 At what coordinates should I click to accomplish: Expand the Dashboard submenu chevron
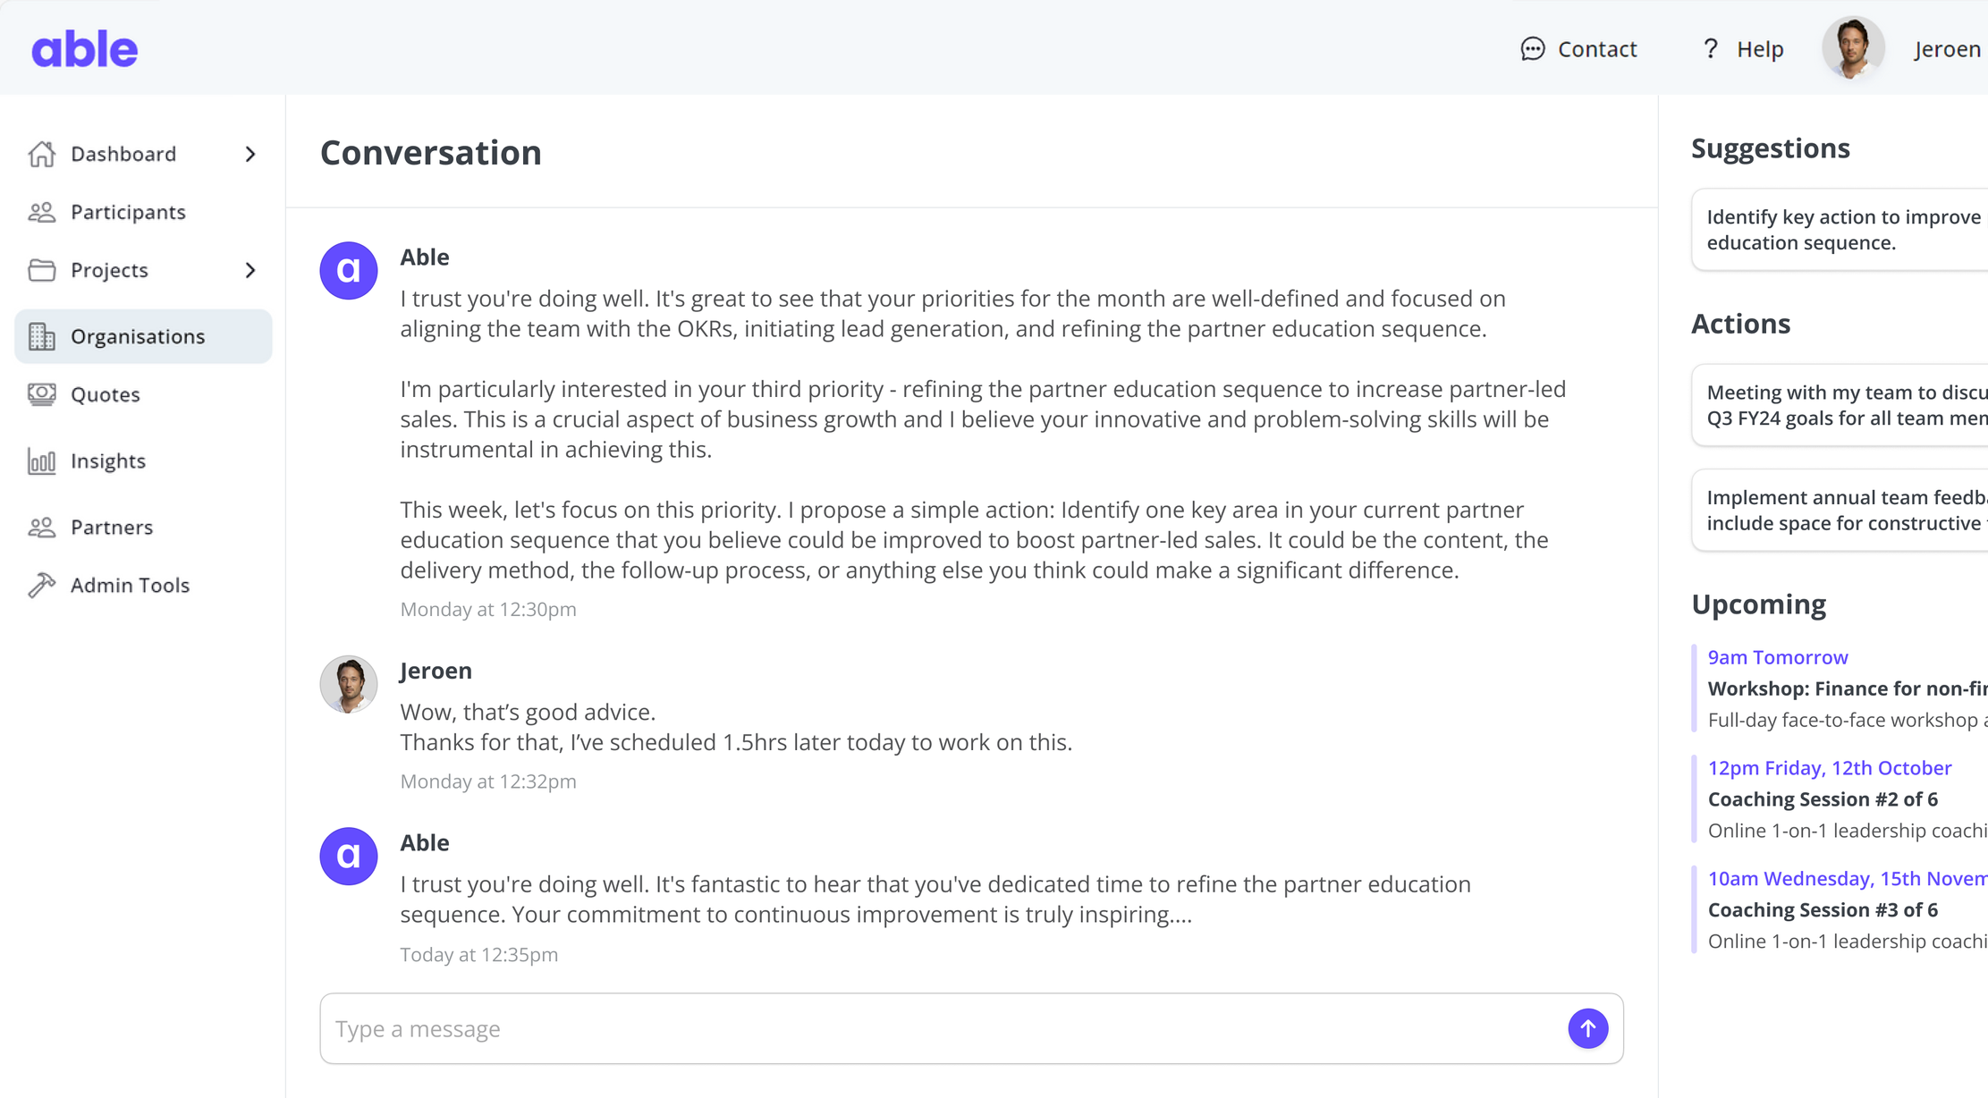click(250, 154)
